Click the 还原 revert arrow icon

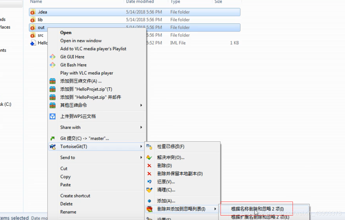click(x=149, y=182)
